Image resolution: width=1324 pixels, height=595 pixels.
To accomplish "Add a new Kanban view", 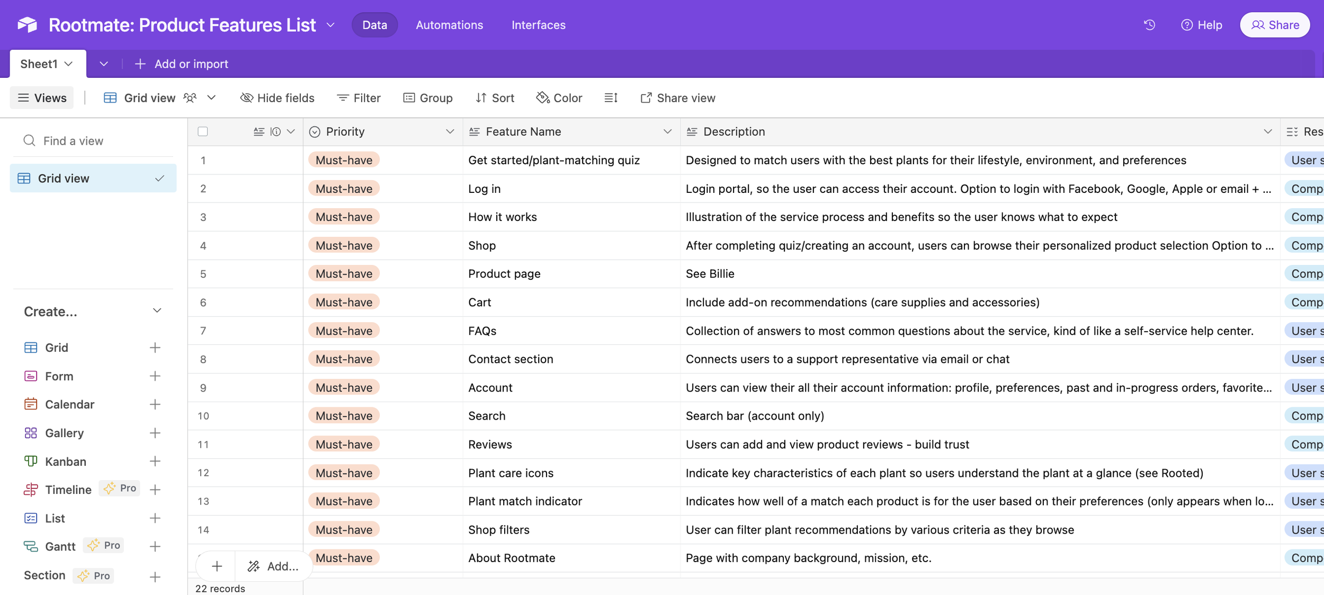I will pos(155,461).
